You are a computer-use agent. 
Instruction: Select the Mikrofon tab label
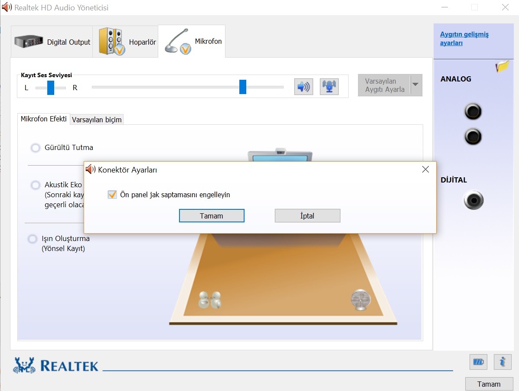(208, 41)
